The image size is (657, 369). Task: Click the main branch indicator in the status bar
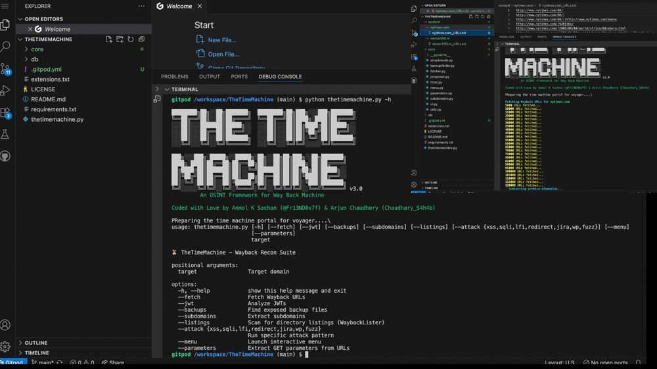click(x=43, y=362)
